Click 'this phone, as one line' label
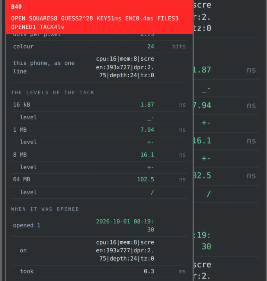The width and height of the screenshot is (267, 281). tap(44, 67)
